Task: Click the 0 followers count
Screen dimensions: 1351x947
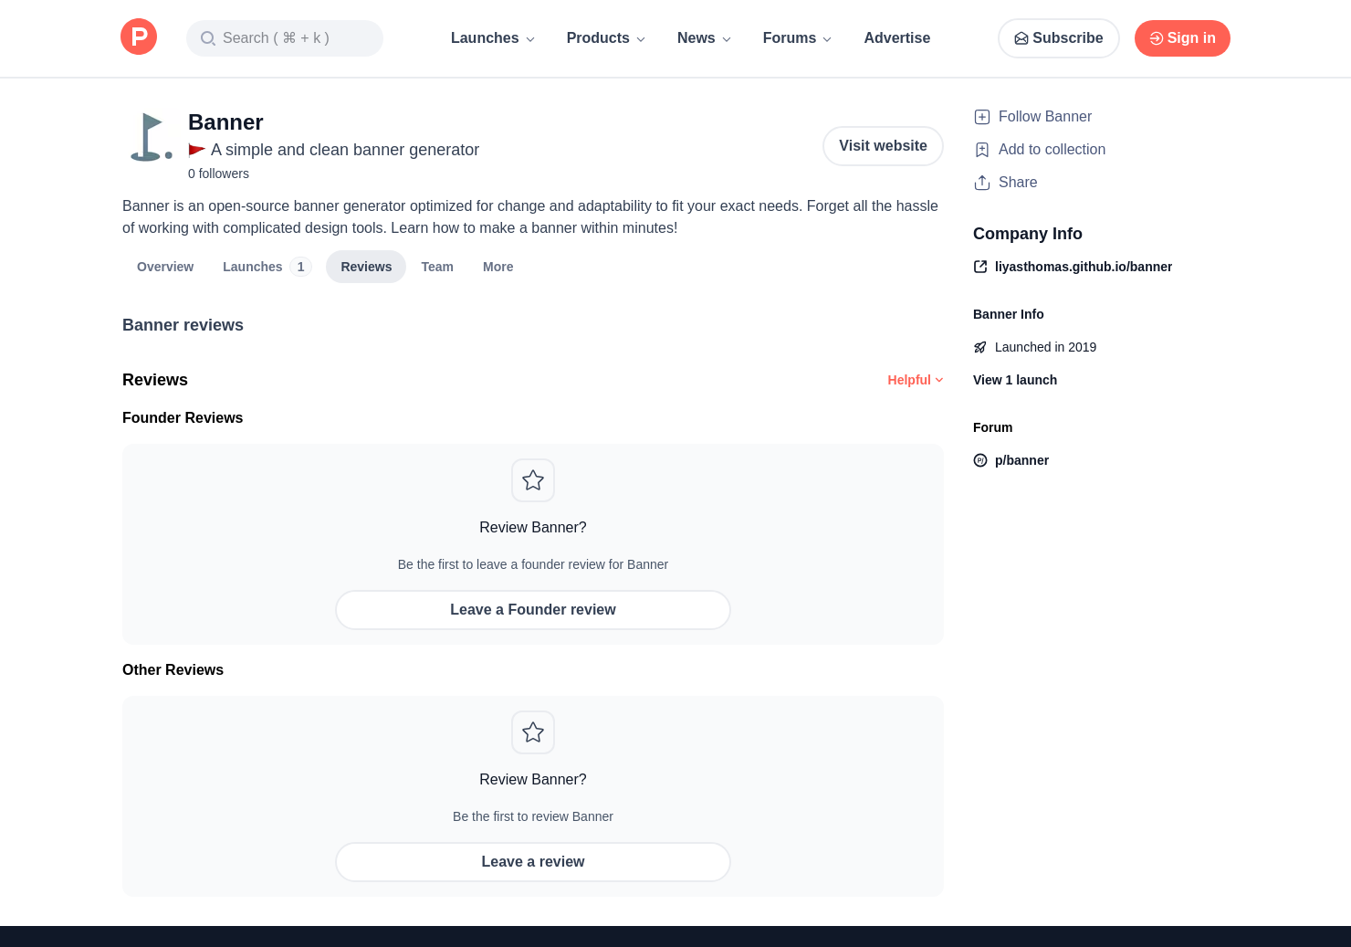Action: coord(218,174)
